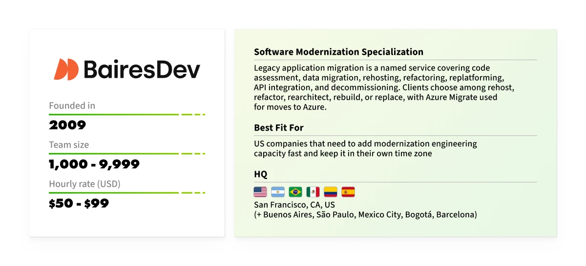Click the "Team size" label
Image resolution: width=586 pixels, height=266 pixels.
tap(69, 145)
